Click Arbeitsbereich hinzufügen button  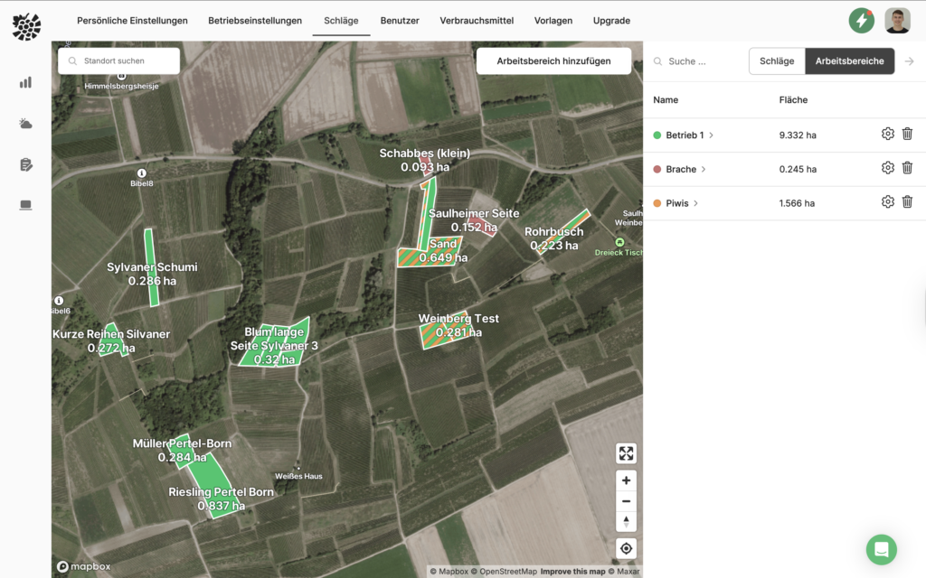pos(553,61)
